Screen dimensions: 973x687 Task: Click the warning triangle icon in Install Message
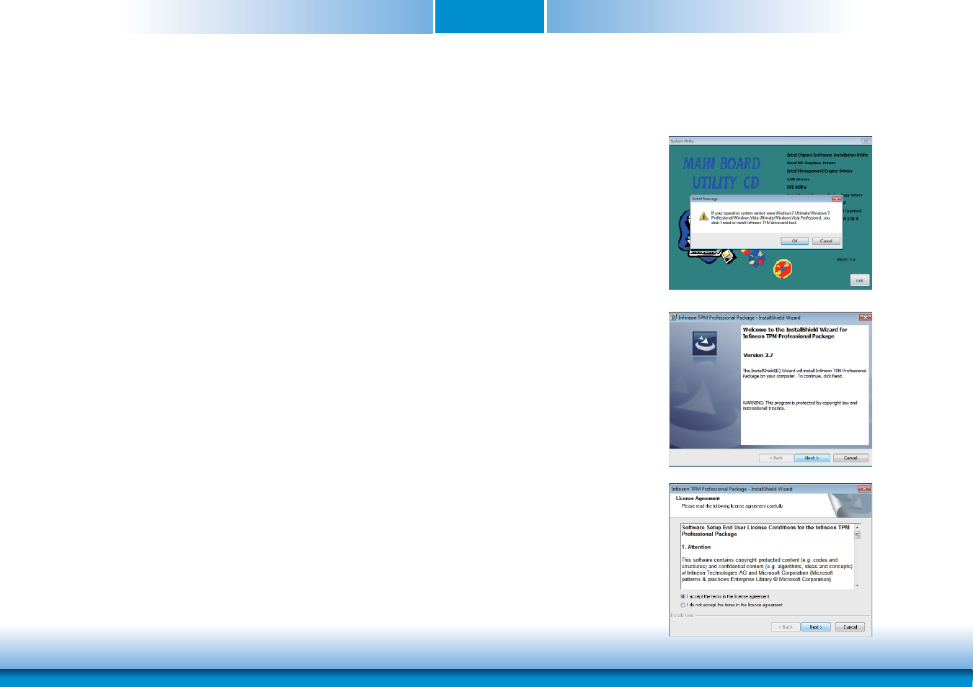coord(703,217)
